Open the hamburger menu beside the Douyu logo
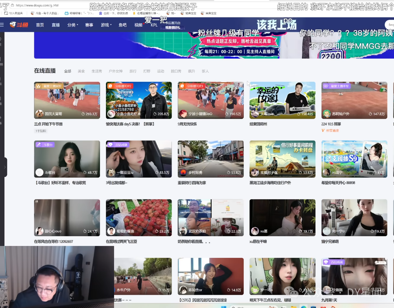 click(2, 25)
